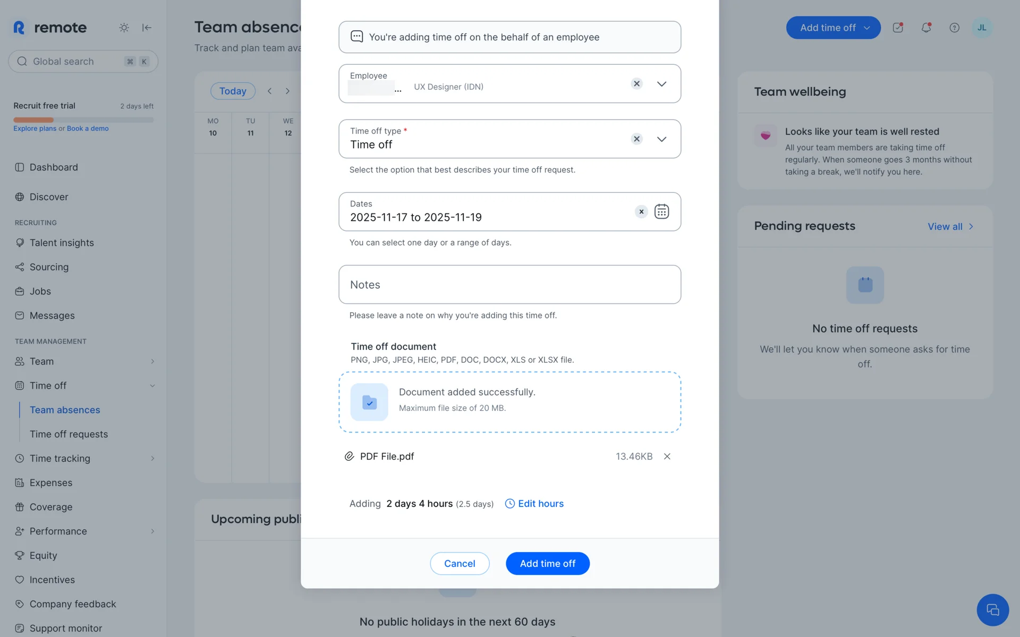Clear the Time off type selection
1020x637 pixels.
pyautogui.click(x=636, y=139)
